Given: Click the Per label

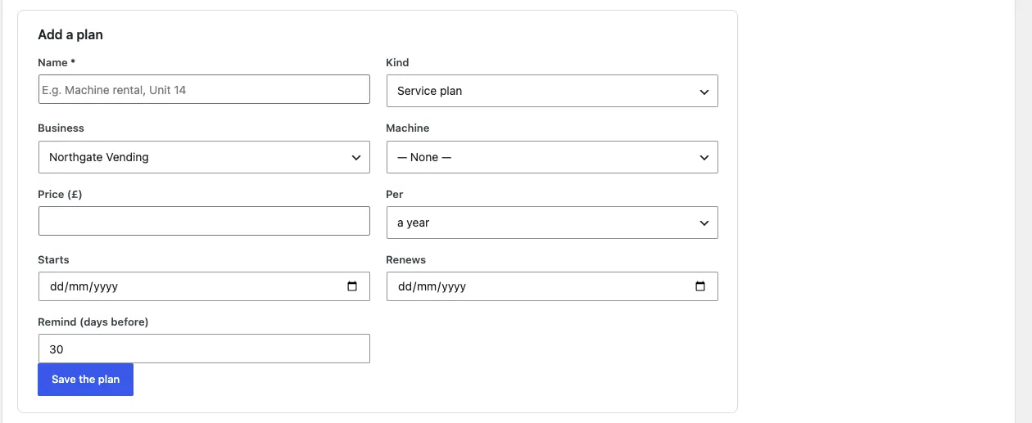Looking at the screenshot, I should pos(395,195).
